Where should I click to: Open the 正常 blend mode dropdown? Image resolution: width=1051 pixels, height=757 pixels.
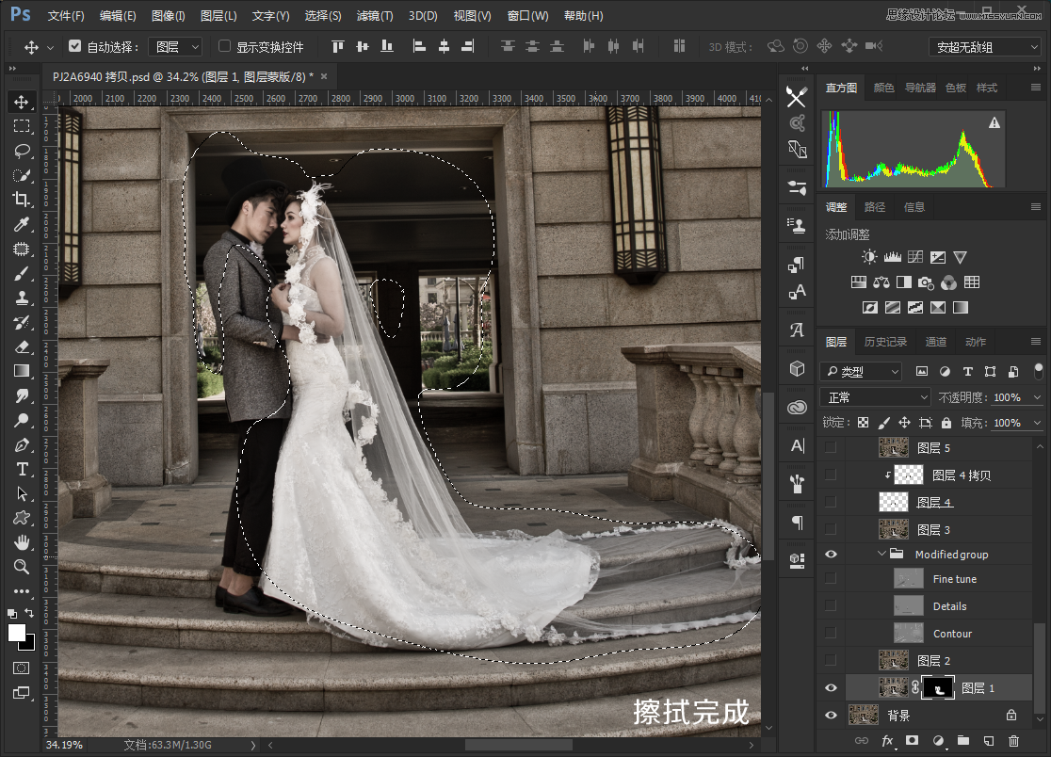[x=875, y=397]
